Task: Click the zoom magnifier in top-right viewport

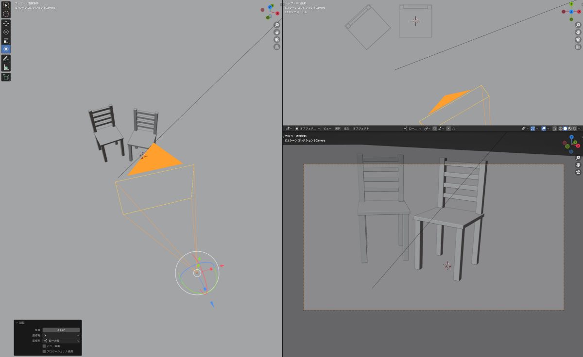Action: [578, 25]
